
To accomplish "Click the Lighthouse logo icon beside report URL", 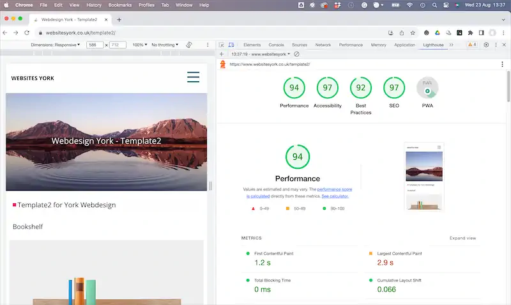I will point(223,65).
